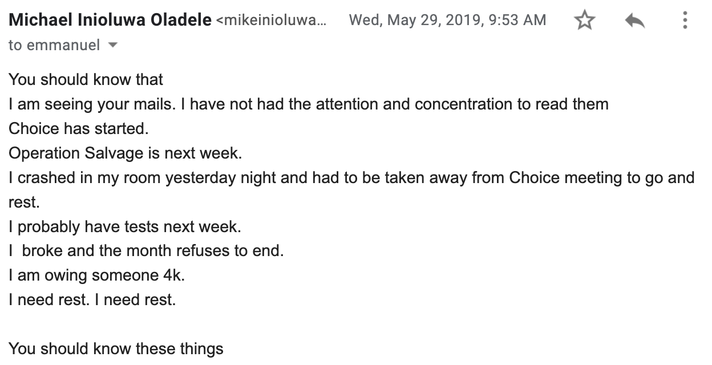
Task: Click the opening line 'You should know that'
Action: [x=86, y=79]
